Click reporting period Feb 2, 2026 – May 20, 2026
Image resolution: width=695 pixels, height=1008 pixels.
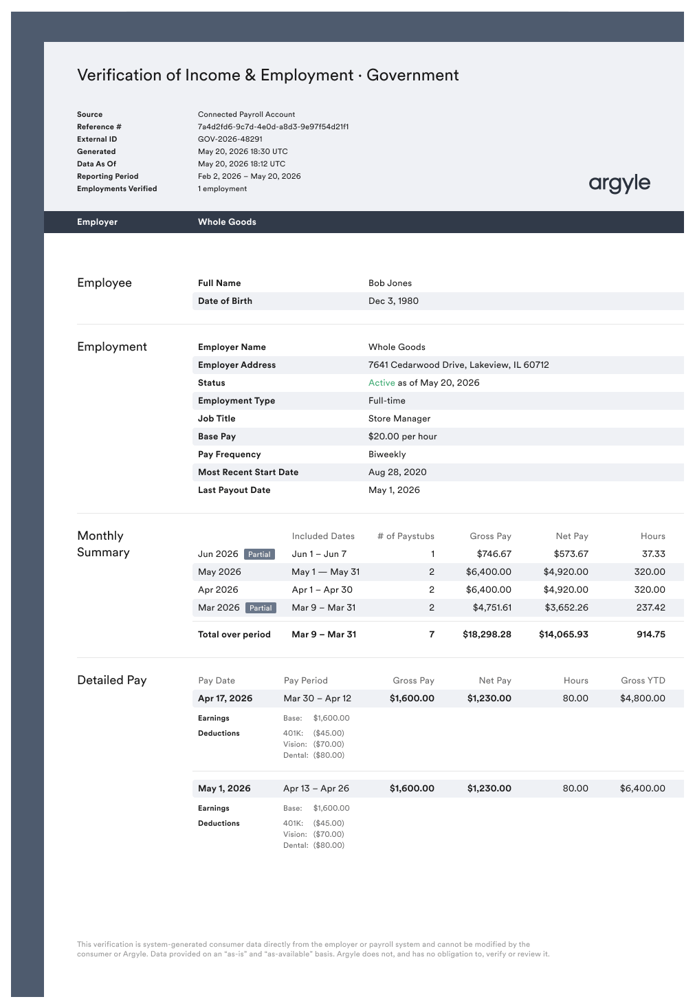click(x=250, y=176)
